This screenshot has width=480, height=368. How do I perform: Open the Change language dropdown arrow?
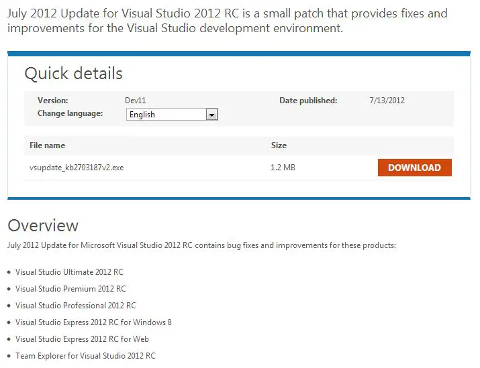point(212,115)
